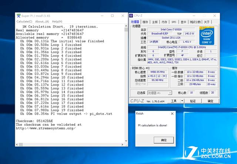Switch to the SPD tab in CPU-Z
237x164 pixels.
174,22
